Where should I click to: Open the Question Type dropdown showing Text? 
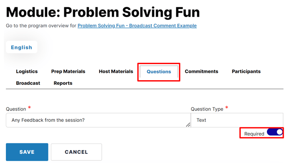(237, 120)
